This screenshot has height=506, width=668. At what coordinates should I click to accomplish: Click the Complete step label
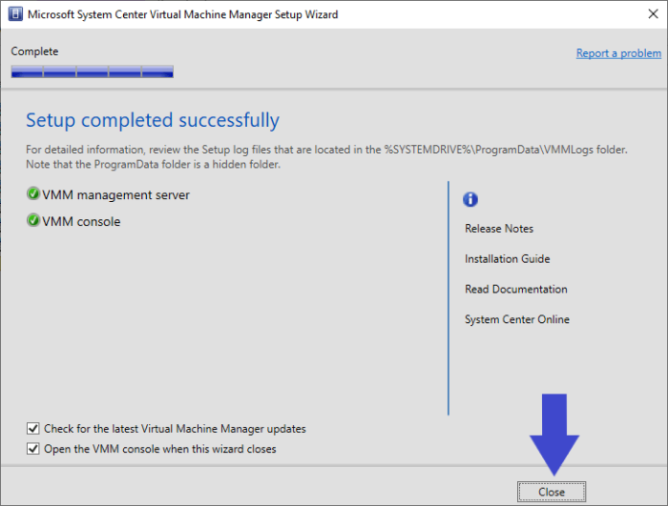(x=34, y=51)
